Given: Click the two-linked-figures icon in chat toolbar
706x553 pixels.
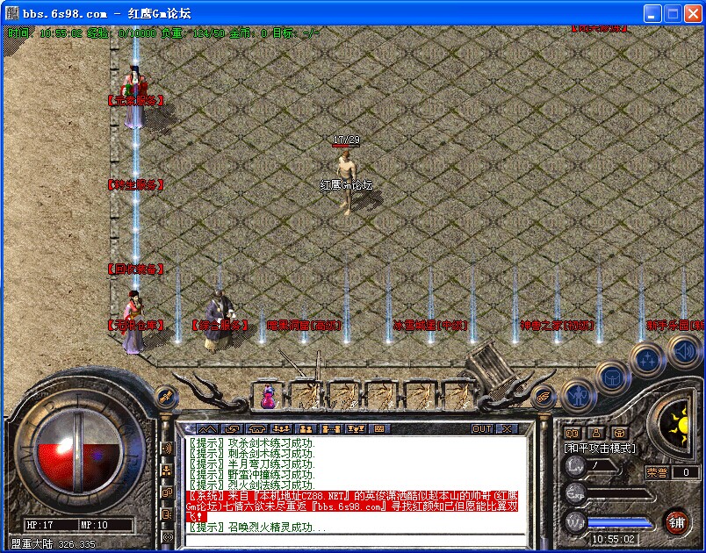Looking at the screenshot, I should coord(331,429).
